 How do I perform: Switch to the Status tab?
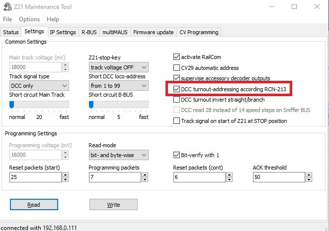[x=11, y=32]
